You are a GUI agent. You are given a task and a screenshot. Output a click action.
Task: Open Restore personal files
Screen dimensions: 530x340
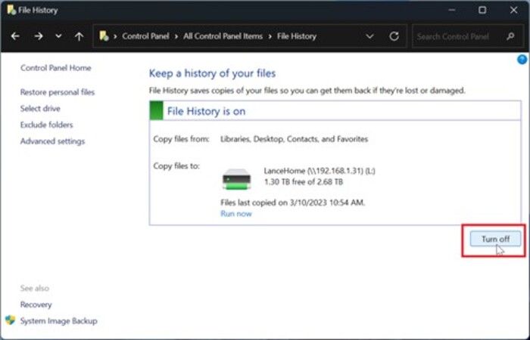(x=58, y=92)
